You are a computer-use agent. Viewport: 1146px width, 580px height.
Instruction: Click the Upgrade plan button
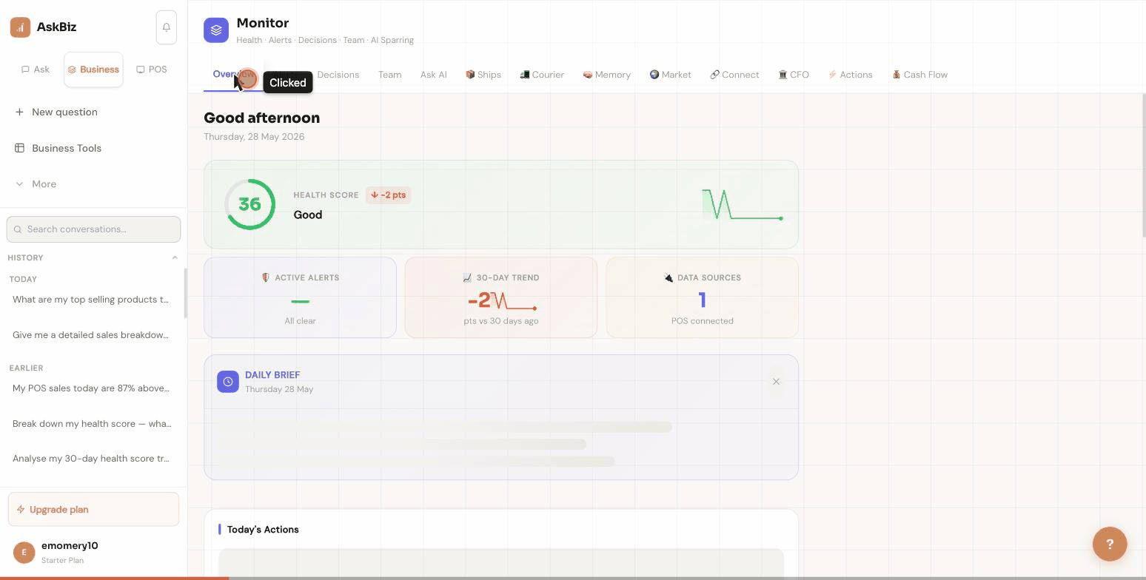click(93, 509)
